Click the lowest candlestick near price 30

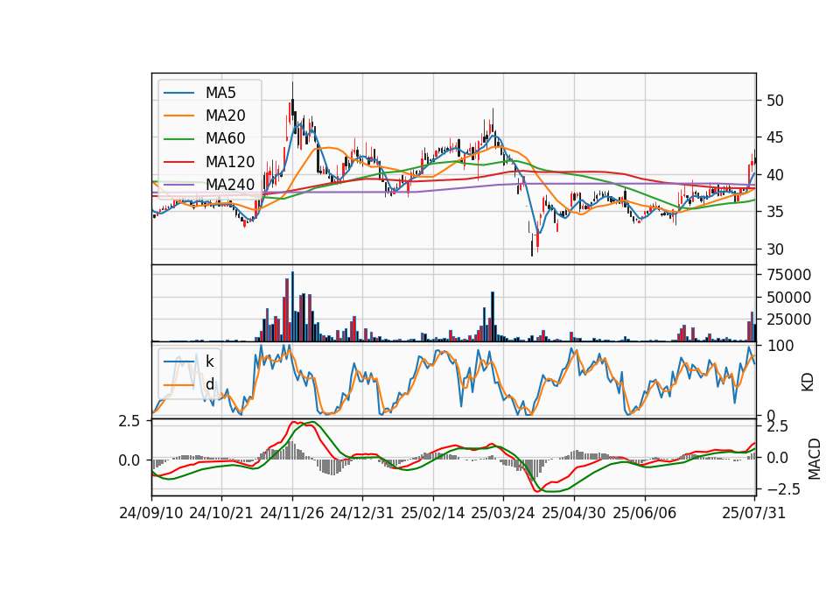tap(532, 248)
